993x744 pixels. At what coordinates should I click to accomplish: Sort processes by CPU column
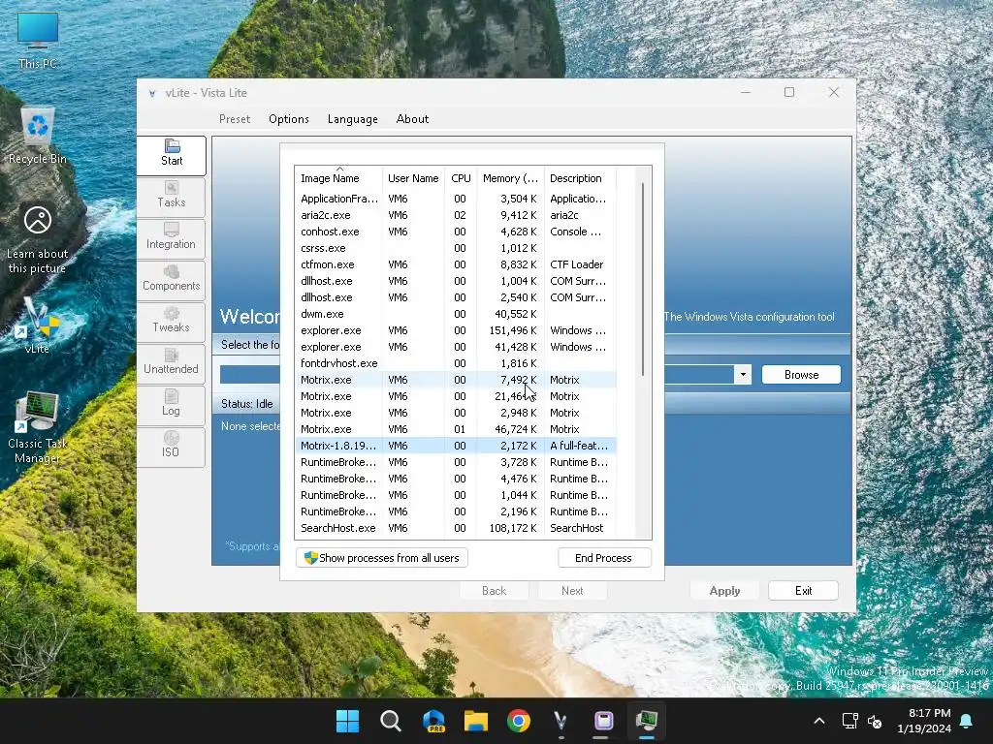click(461, 178)
